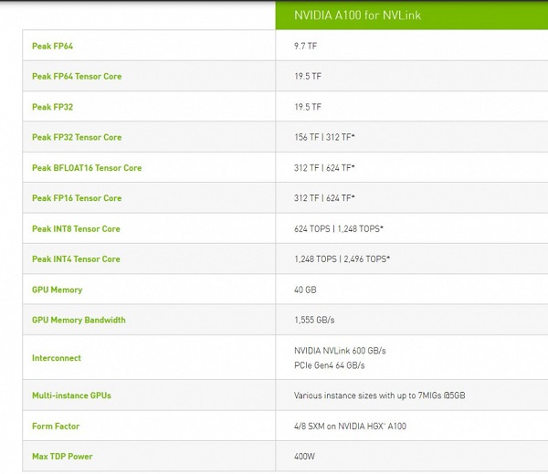548x474 pixels.
Task: Select the Multi-instance GPUs label
Action: (x=71, y=395)
